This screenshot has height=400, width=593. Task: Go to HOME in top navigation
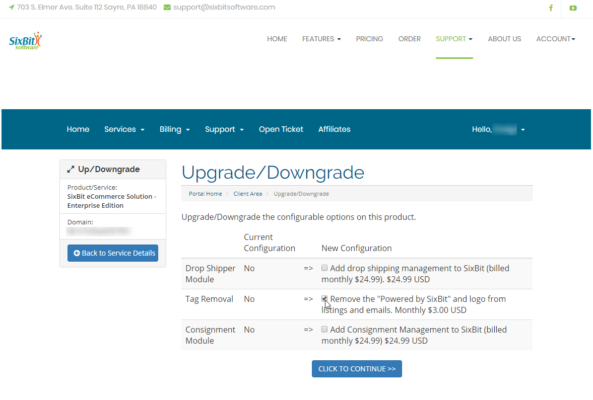[x=277, y=39]
